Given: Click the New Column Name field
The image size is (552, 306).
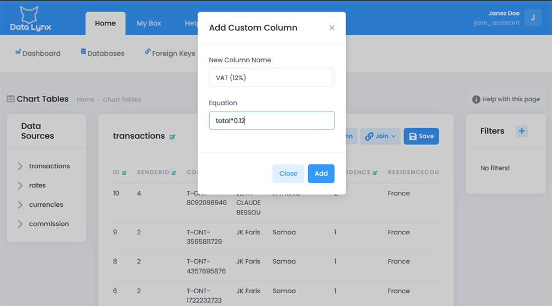Looking at the screenshot, I should pyautogui.click(x=272, y=78).
